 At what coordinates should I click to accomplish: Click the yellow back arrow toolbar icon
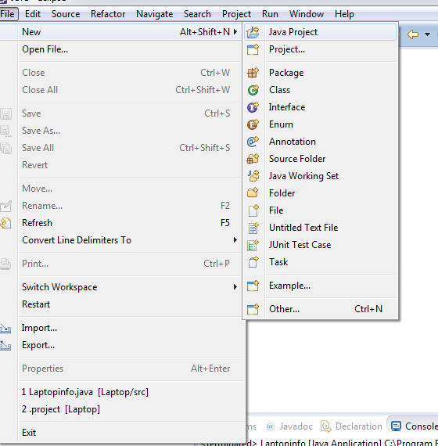point(413,34)
